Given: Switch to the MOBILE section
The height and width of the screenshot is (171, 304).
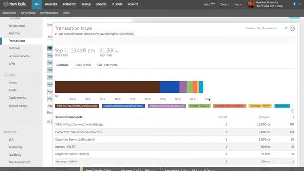Looking at the screenshot, I should point(86,4).
